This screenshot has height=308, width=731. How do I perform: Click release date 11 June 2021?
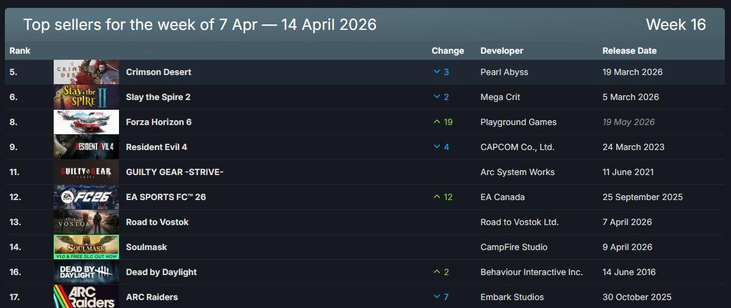[x=628, y=172]
